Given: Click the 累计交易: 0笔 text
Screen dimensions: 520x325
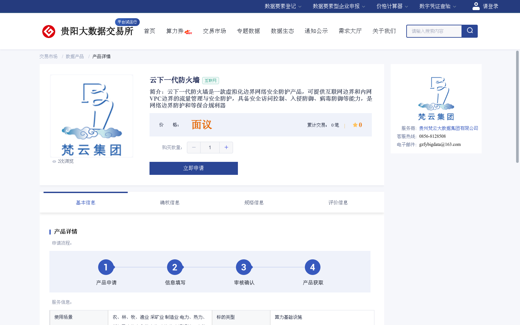Looking at the screenshot, I should point(323,125).
